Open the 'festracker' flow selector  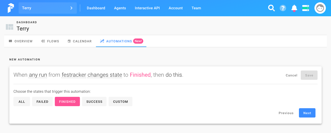74,75
